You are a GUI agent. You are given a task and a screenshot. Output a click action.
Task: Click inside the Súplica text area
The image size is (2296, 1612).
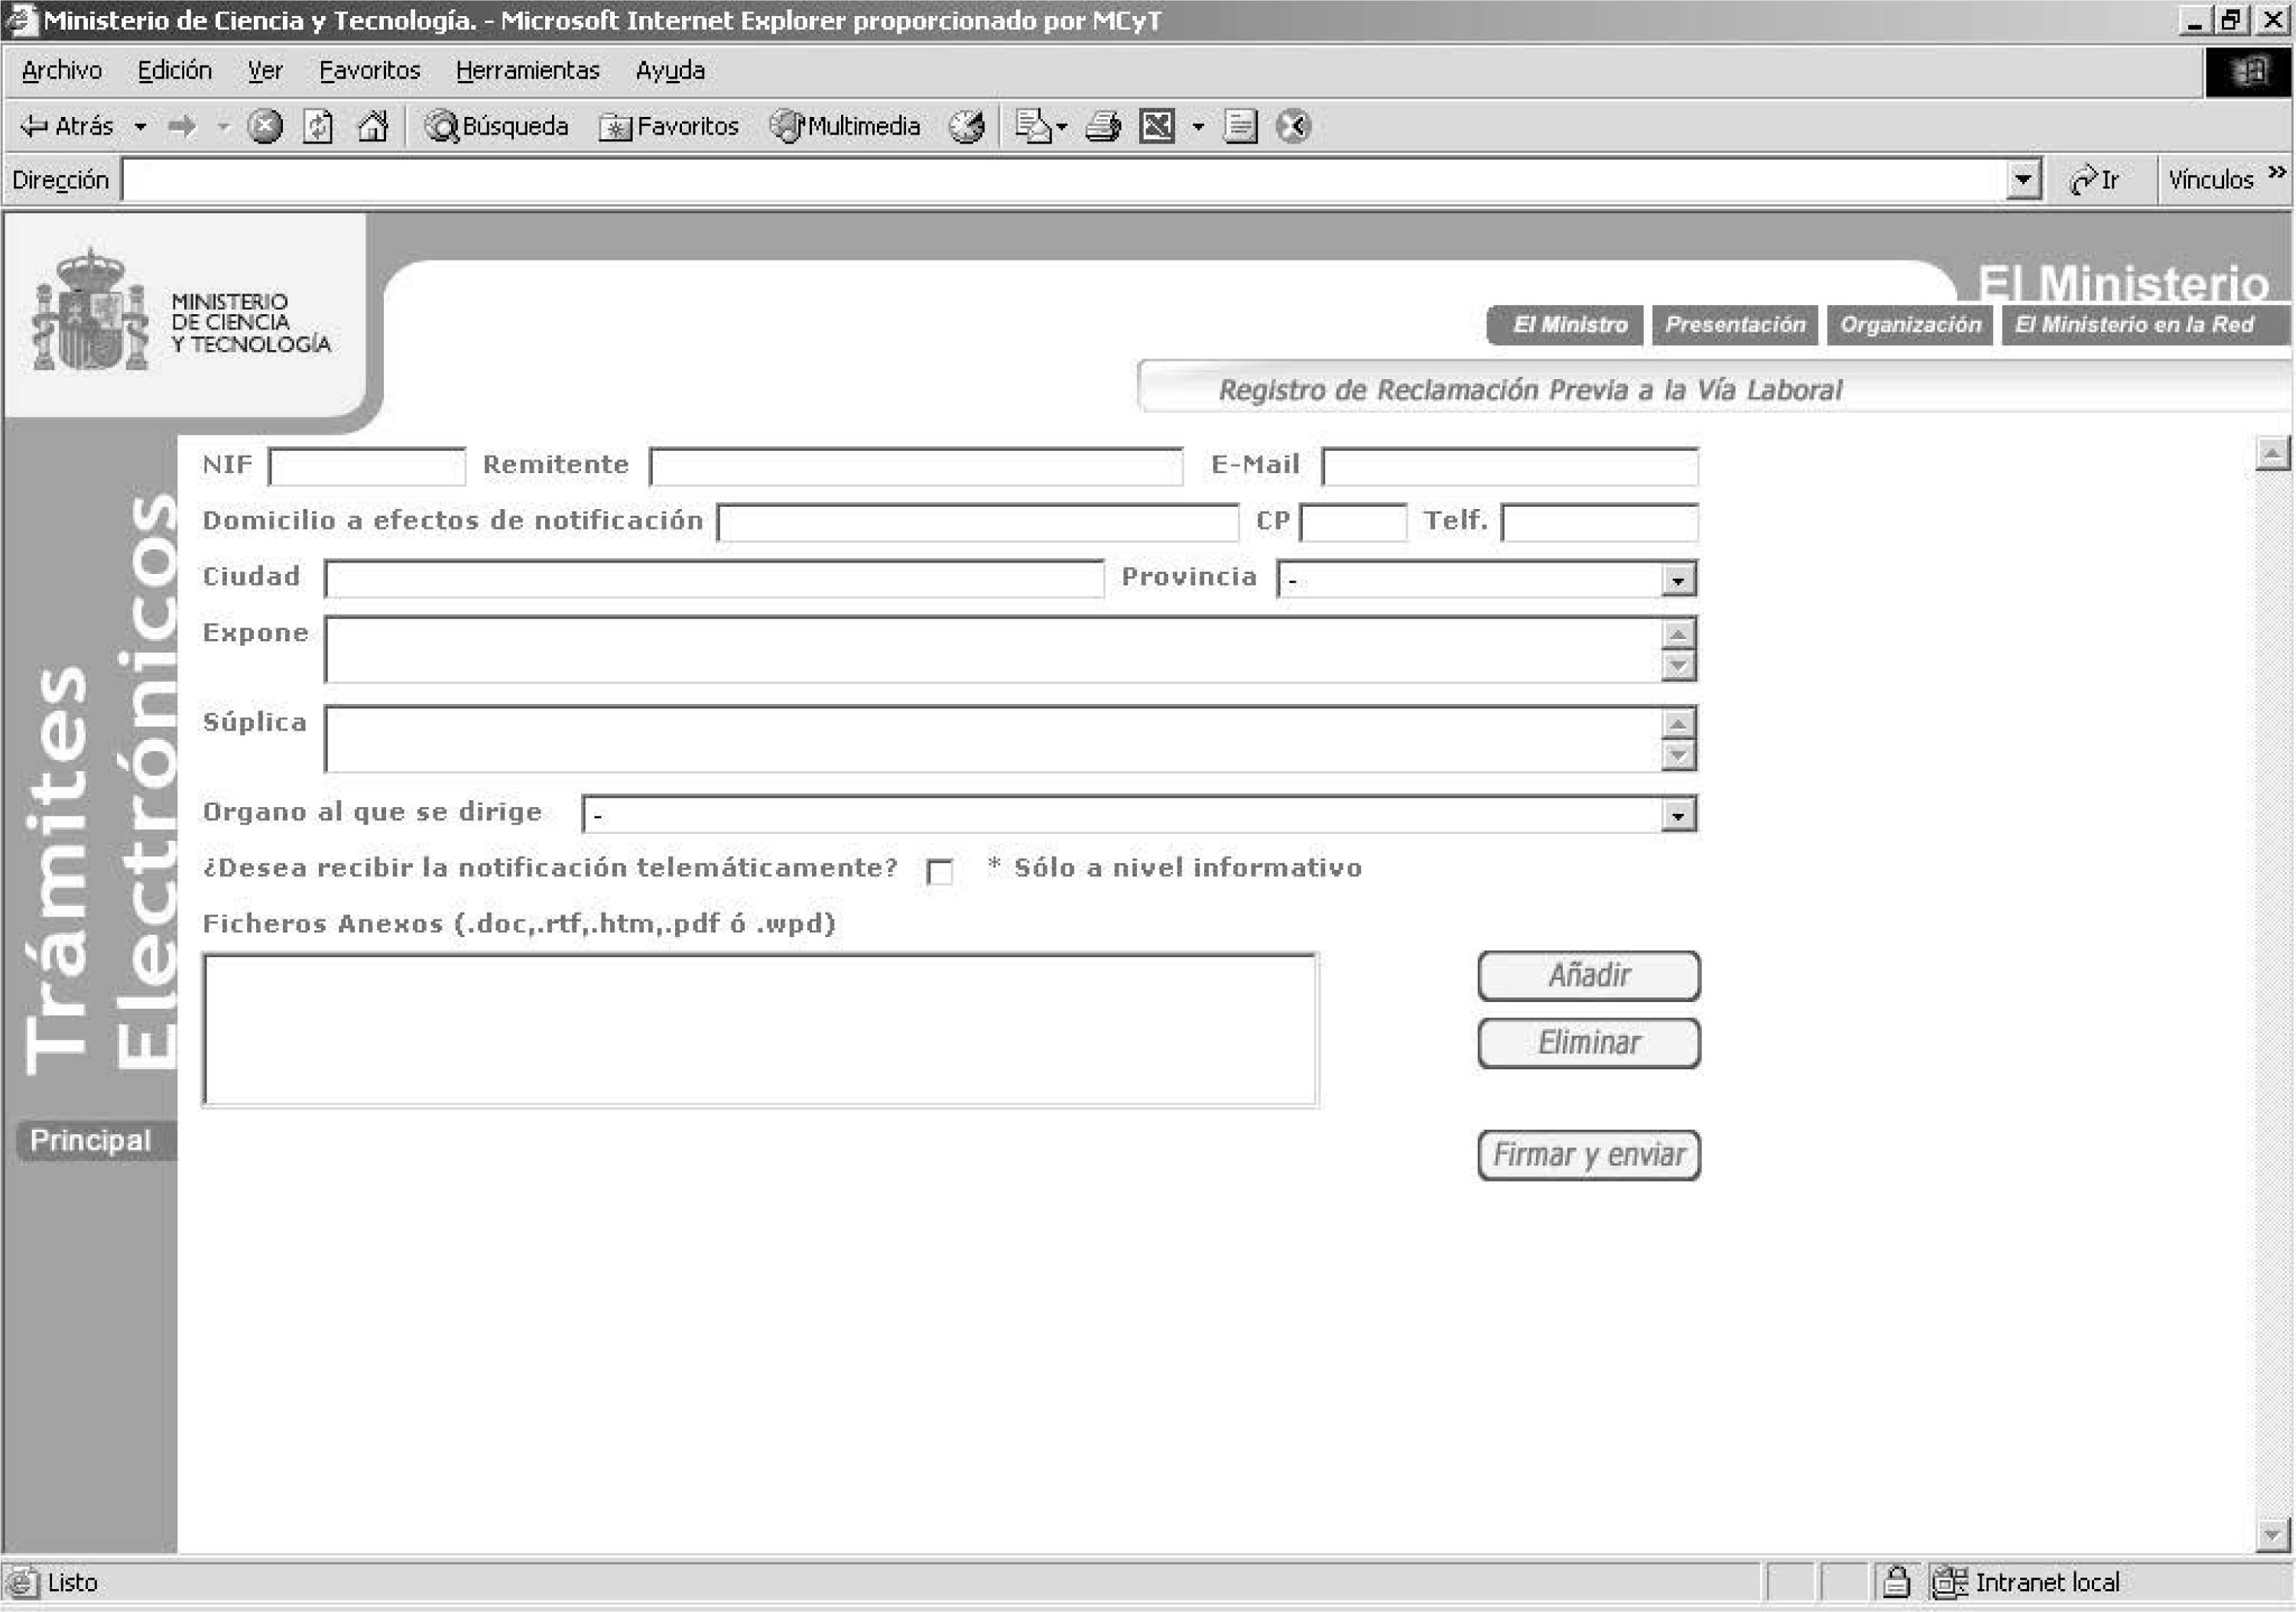992,740
